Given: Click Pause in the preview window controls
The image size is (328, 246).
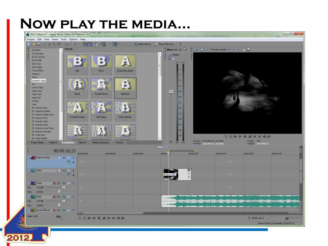Looking at the screenshot, I should pos(245,136).
